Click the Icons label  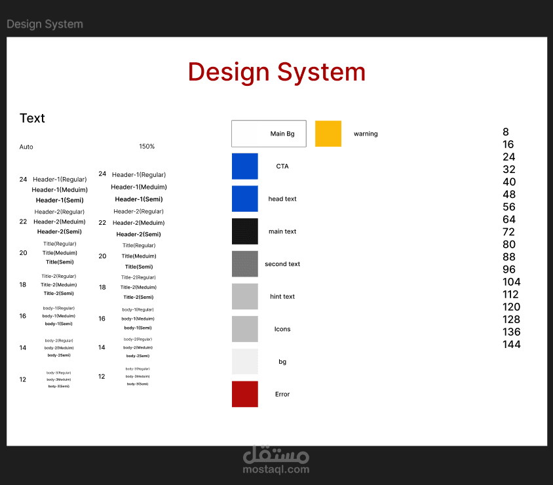point(282,329)
